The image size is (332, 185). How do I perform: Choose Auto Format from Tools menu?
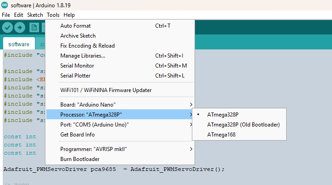(x=120, y=26)
